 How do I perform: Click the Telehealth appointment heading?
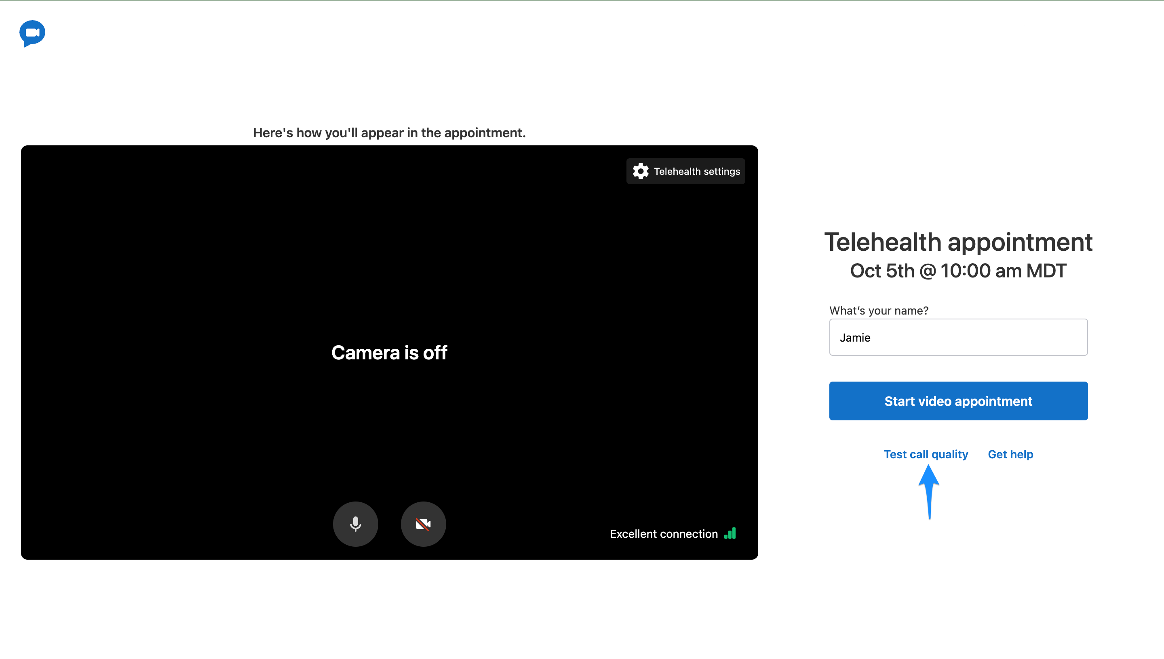958,242
